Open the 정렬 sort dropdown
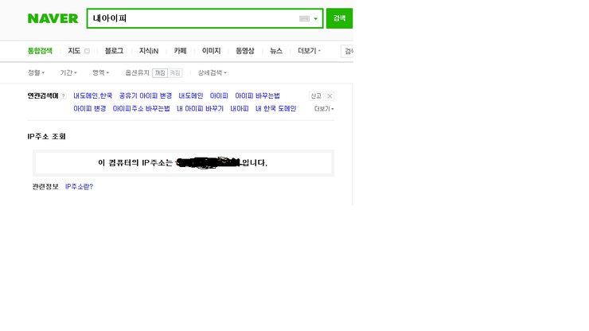The height and width of the screenshot is (331, 589). [x=36, y=73]
